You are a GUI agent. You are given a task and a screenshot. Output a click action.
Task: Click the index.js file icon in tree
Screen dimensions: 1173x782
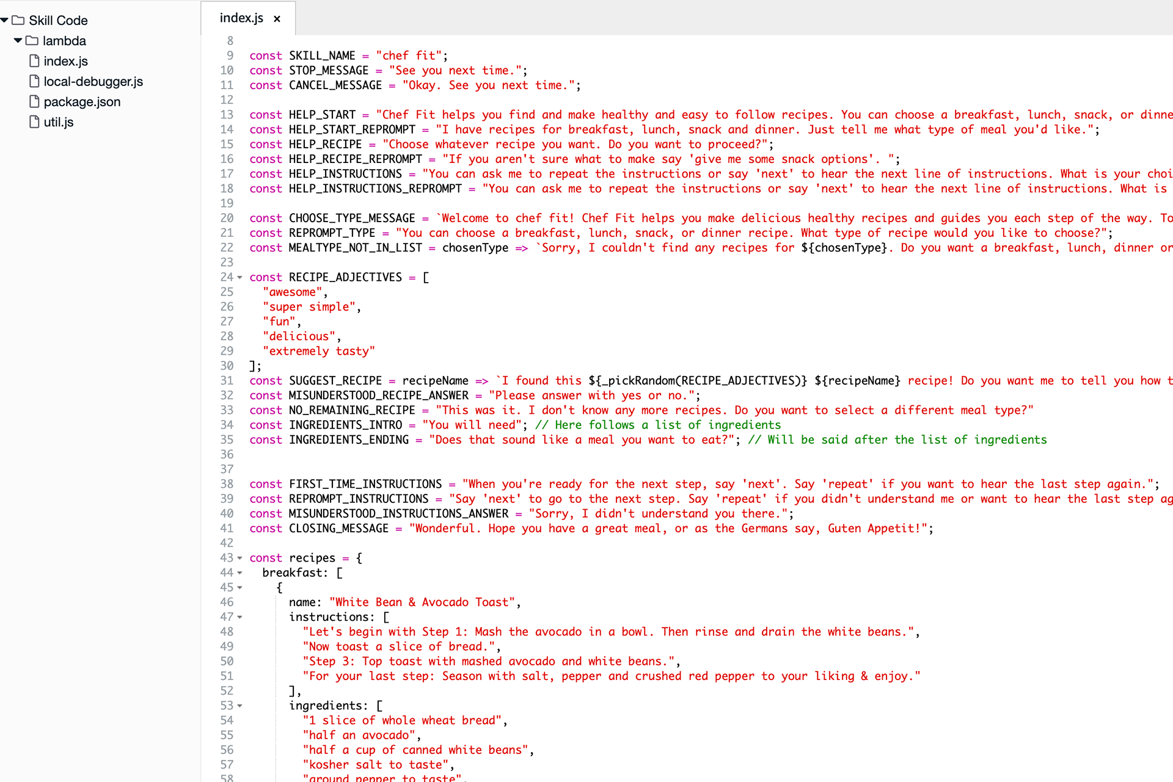point(35,61)
